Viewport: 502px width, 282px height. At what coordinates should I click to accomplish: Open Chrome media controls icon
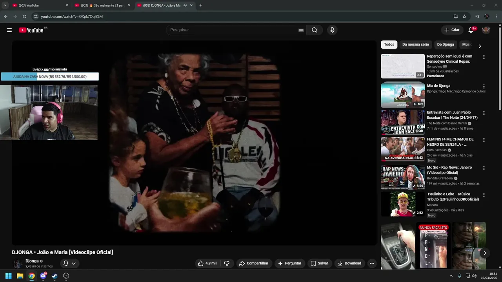(x=477, y=16)
